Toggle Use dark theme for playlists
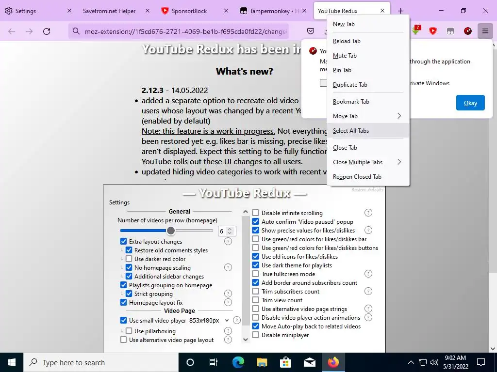Screen dimensions: 497x372 [x=255, y=265]
